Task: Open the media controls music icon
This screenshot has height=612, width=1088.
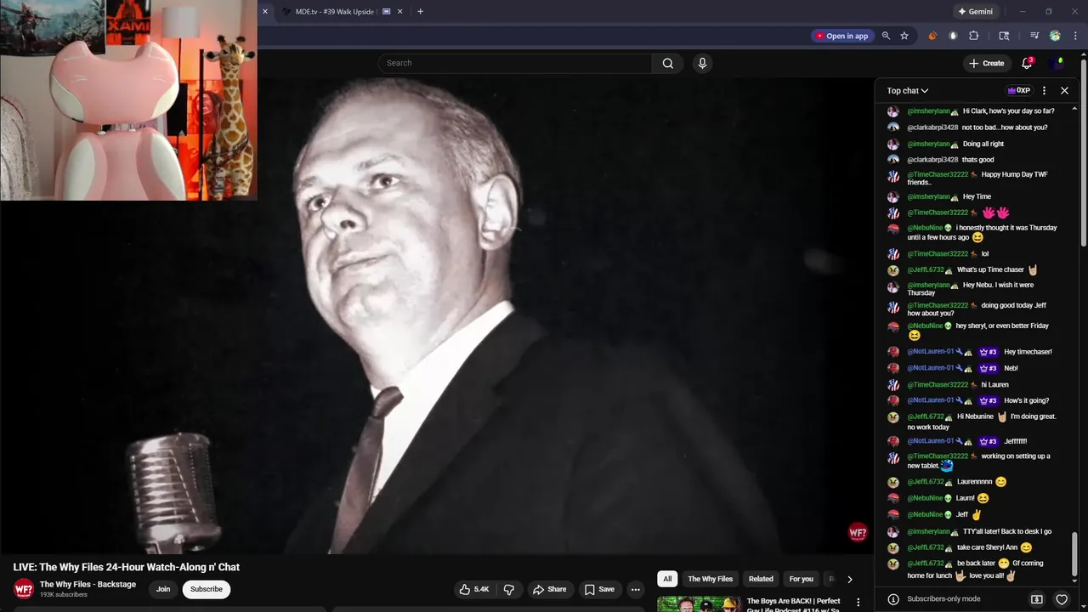Action: pyautogui.click(x=1034, y=36)
